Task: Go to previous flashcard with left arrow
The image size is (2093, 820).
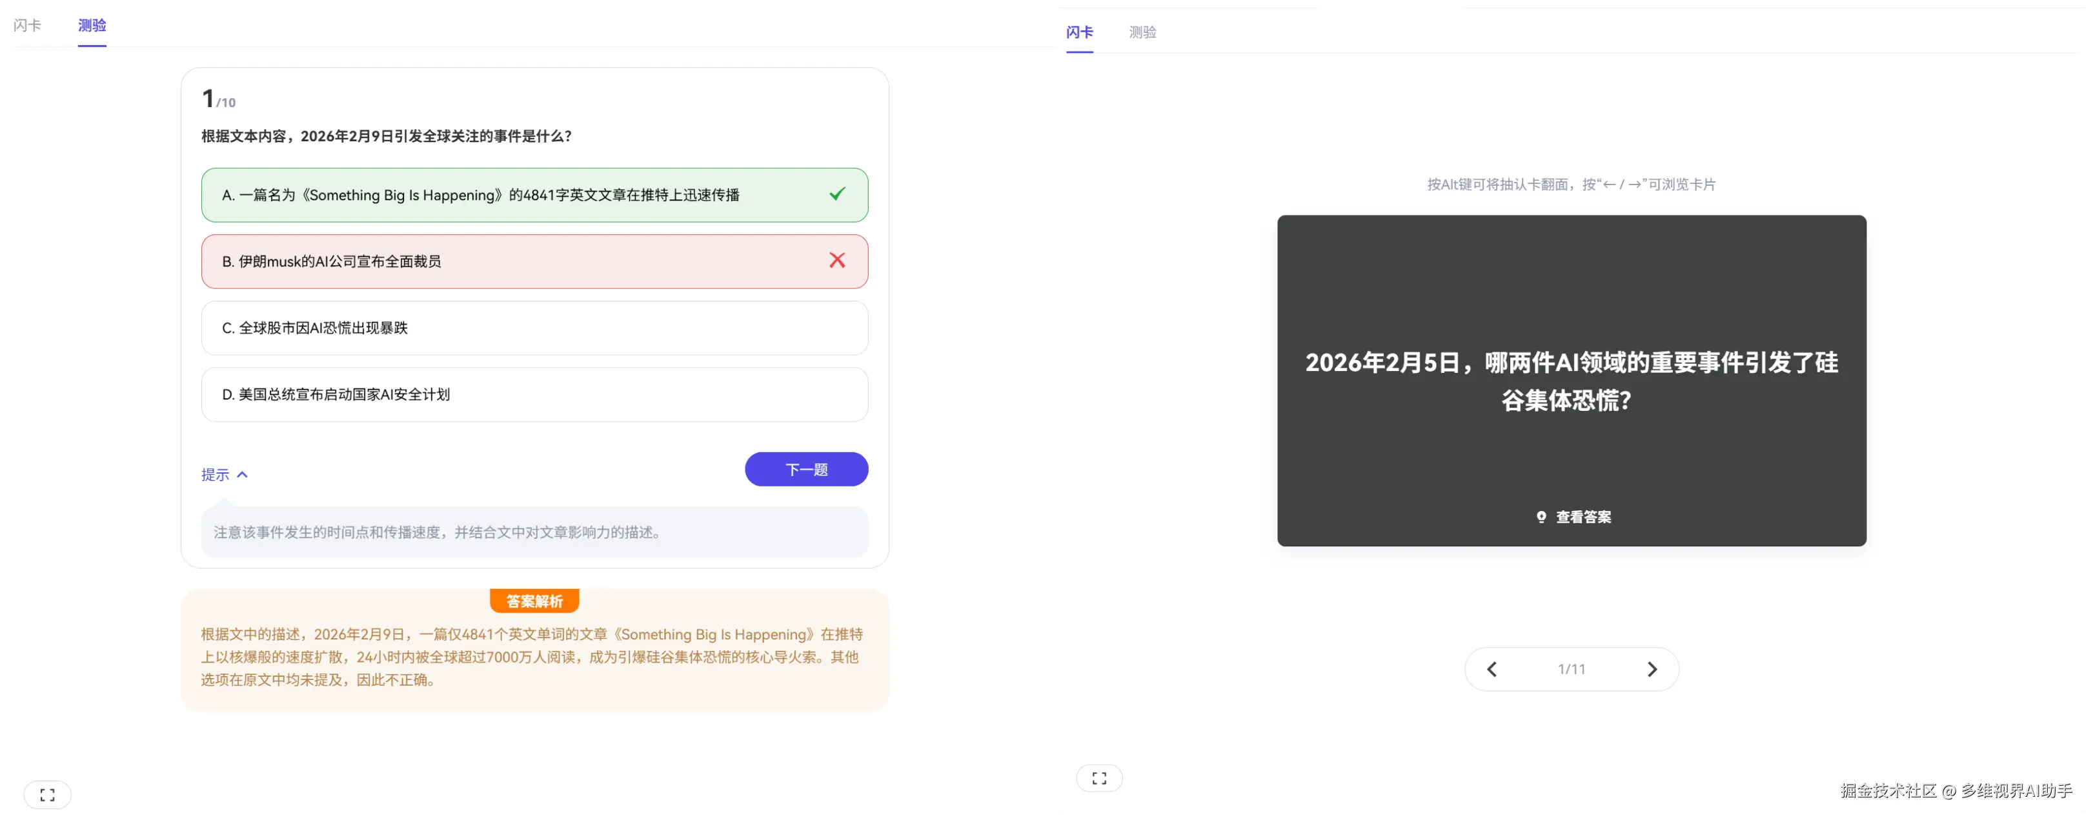Action: pyautogui.click(x=1491, y=668)
